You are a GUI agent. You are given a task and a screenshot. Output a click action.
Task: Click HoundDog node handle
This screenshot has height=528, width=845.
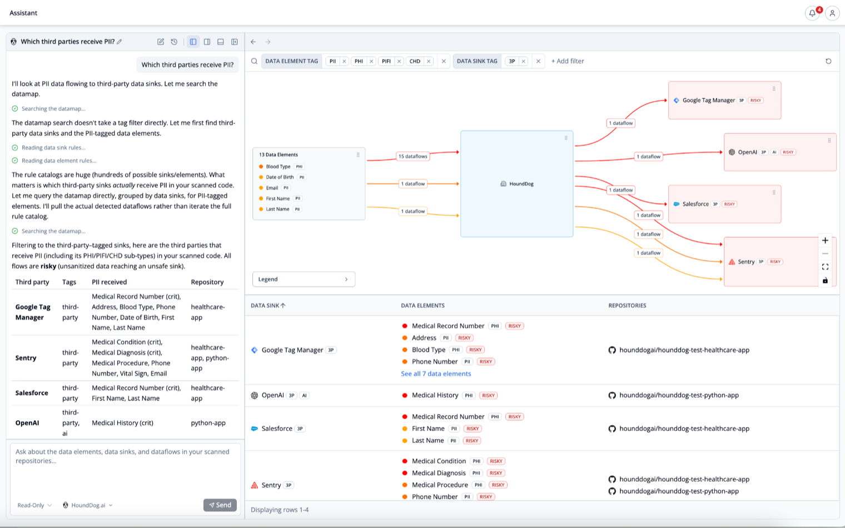(x=566, y=138)
